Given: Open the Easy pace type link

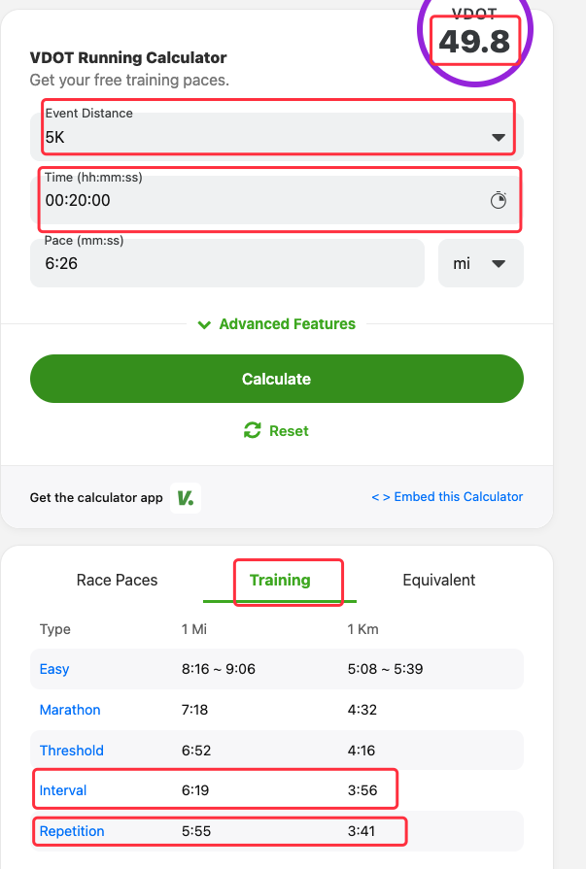Looking at the screenshot, I should pos(54,669).
